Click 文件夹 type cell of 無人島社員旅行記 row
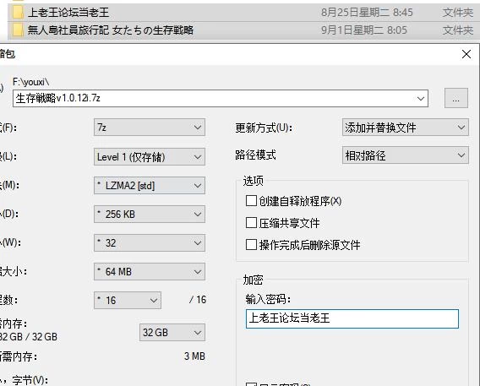 458,30
